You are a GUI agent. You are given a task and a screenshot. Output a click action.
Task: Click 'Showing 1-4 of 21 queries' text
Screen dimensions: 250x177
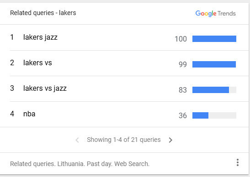coord(124,140)
